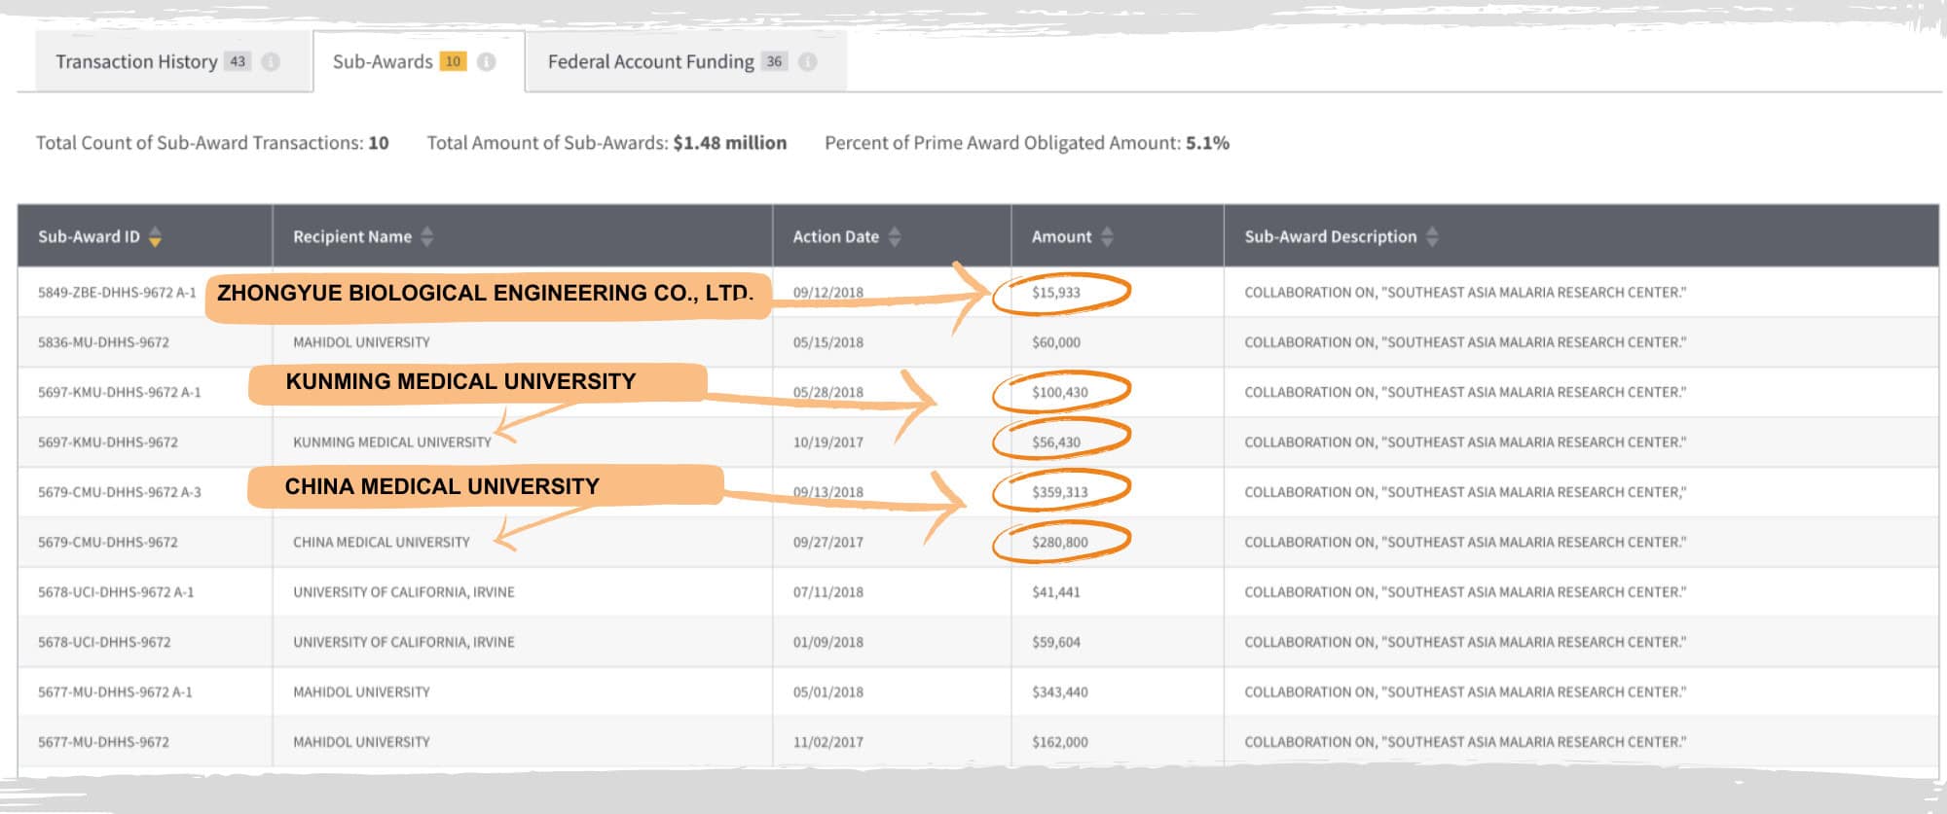This screenshot has height=814, width=1947.
Task: Sort by Sub-Award Description arrows
Action: tap(1432, 236)
